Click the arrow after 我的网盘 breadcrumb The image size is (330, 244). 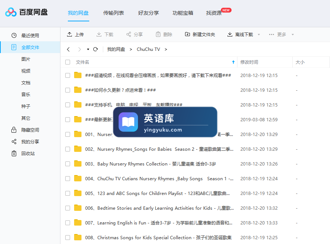[131, 49]
